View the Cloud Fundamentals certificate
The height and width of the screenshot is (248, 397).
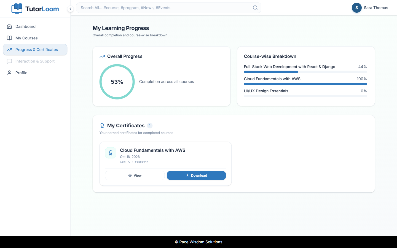pos(135,176)
